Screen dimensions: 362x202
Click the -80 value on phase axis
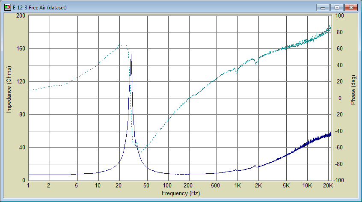click(339, 164)
